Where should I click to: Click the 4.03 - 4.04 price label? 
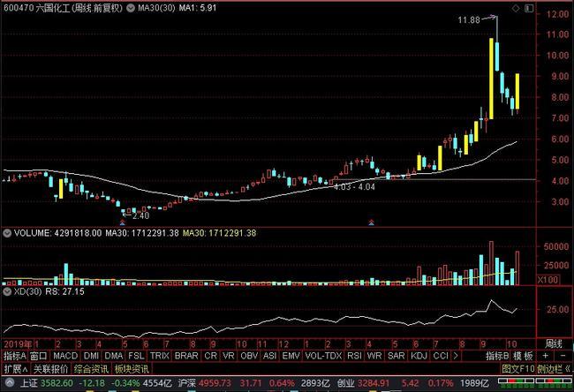coord(354,186)
